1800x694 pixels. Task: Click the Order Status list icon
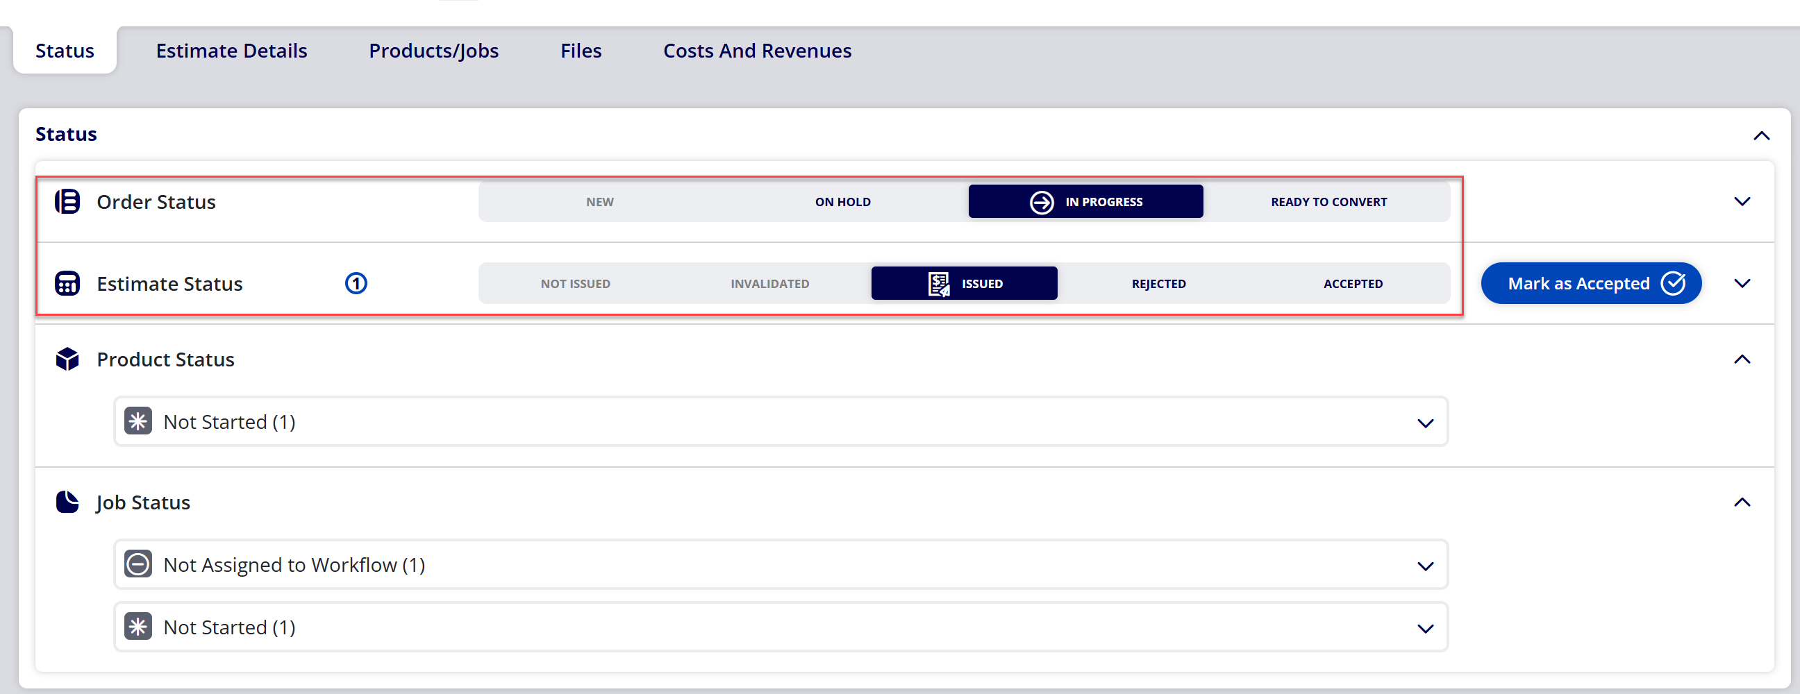67,202
